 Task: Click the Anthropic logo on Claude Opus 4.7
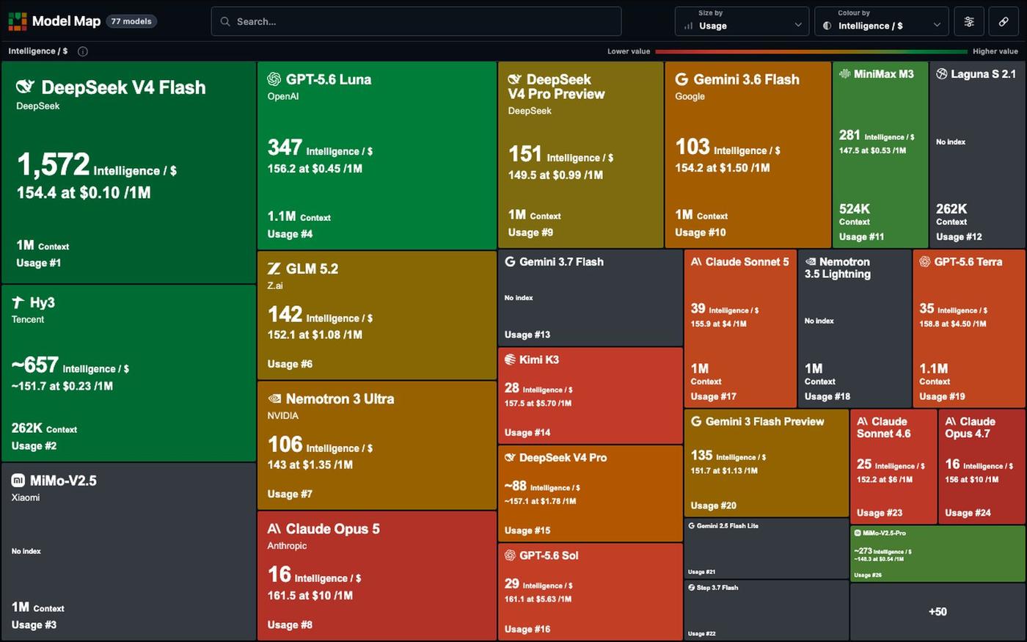tap(951, 422)
